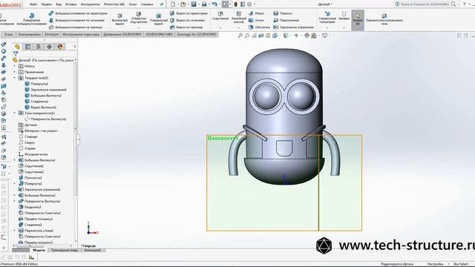This screenshot has height=267, width=475.
Task: Click the Скругление fillet tool
Action: (220, 16)
